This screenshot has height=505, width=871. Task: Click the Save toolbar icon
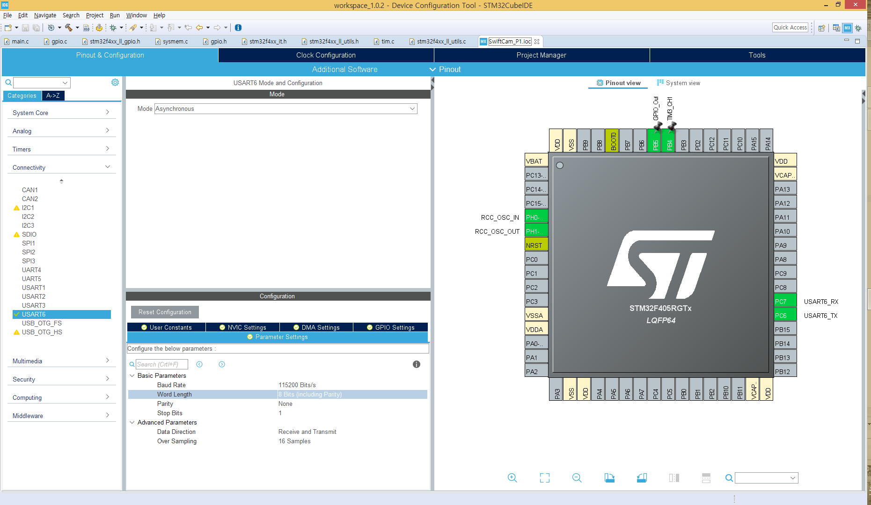25,28
